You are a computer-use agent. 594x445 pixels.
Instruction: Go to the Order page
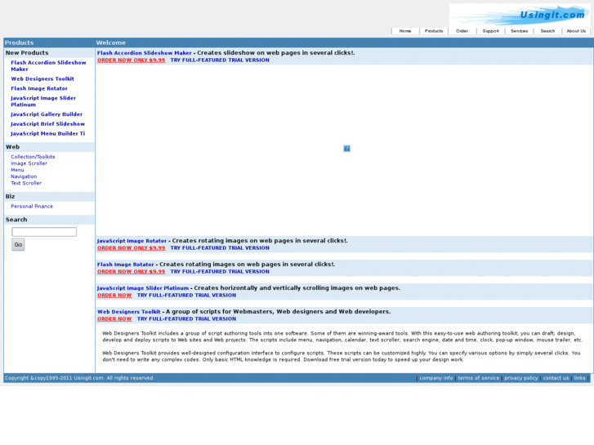(462, 31)
